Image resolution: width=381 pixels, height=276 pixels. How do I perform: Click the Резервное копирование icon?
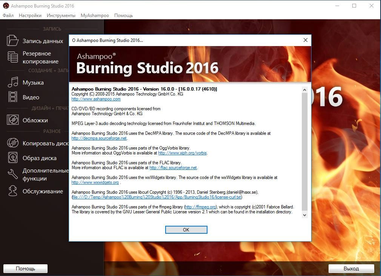point(12,57)
